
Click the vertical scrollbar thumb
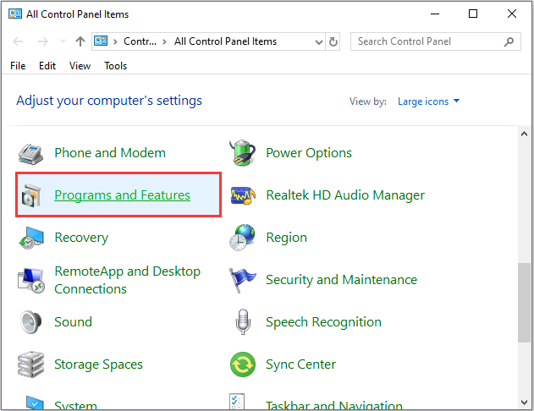(524, 303)
